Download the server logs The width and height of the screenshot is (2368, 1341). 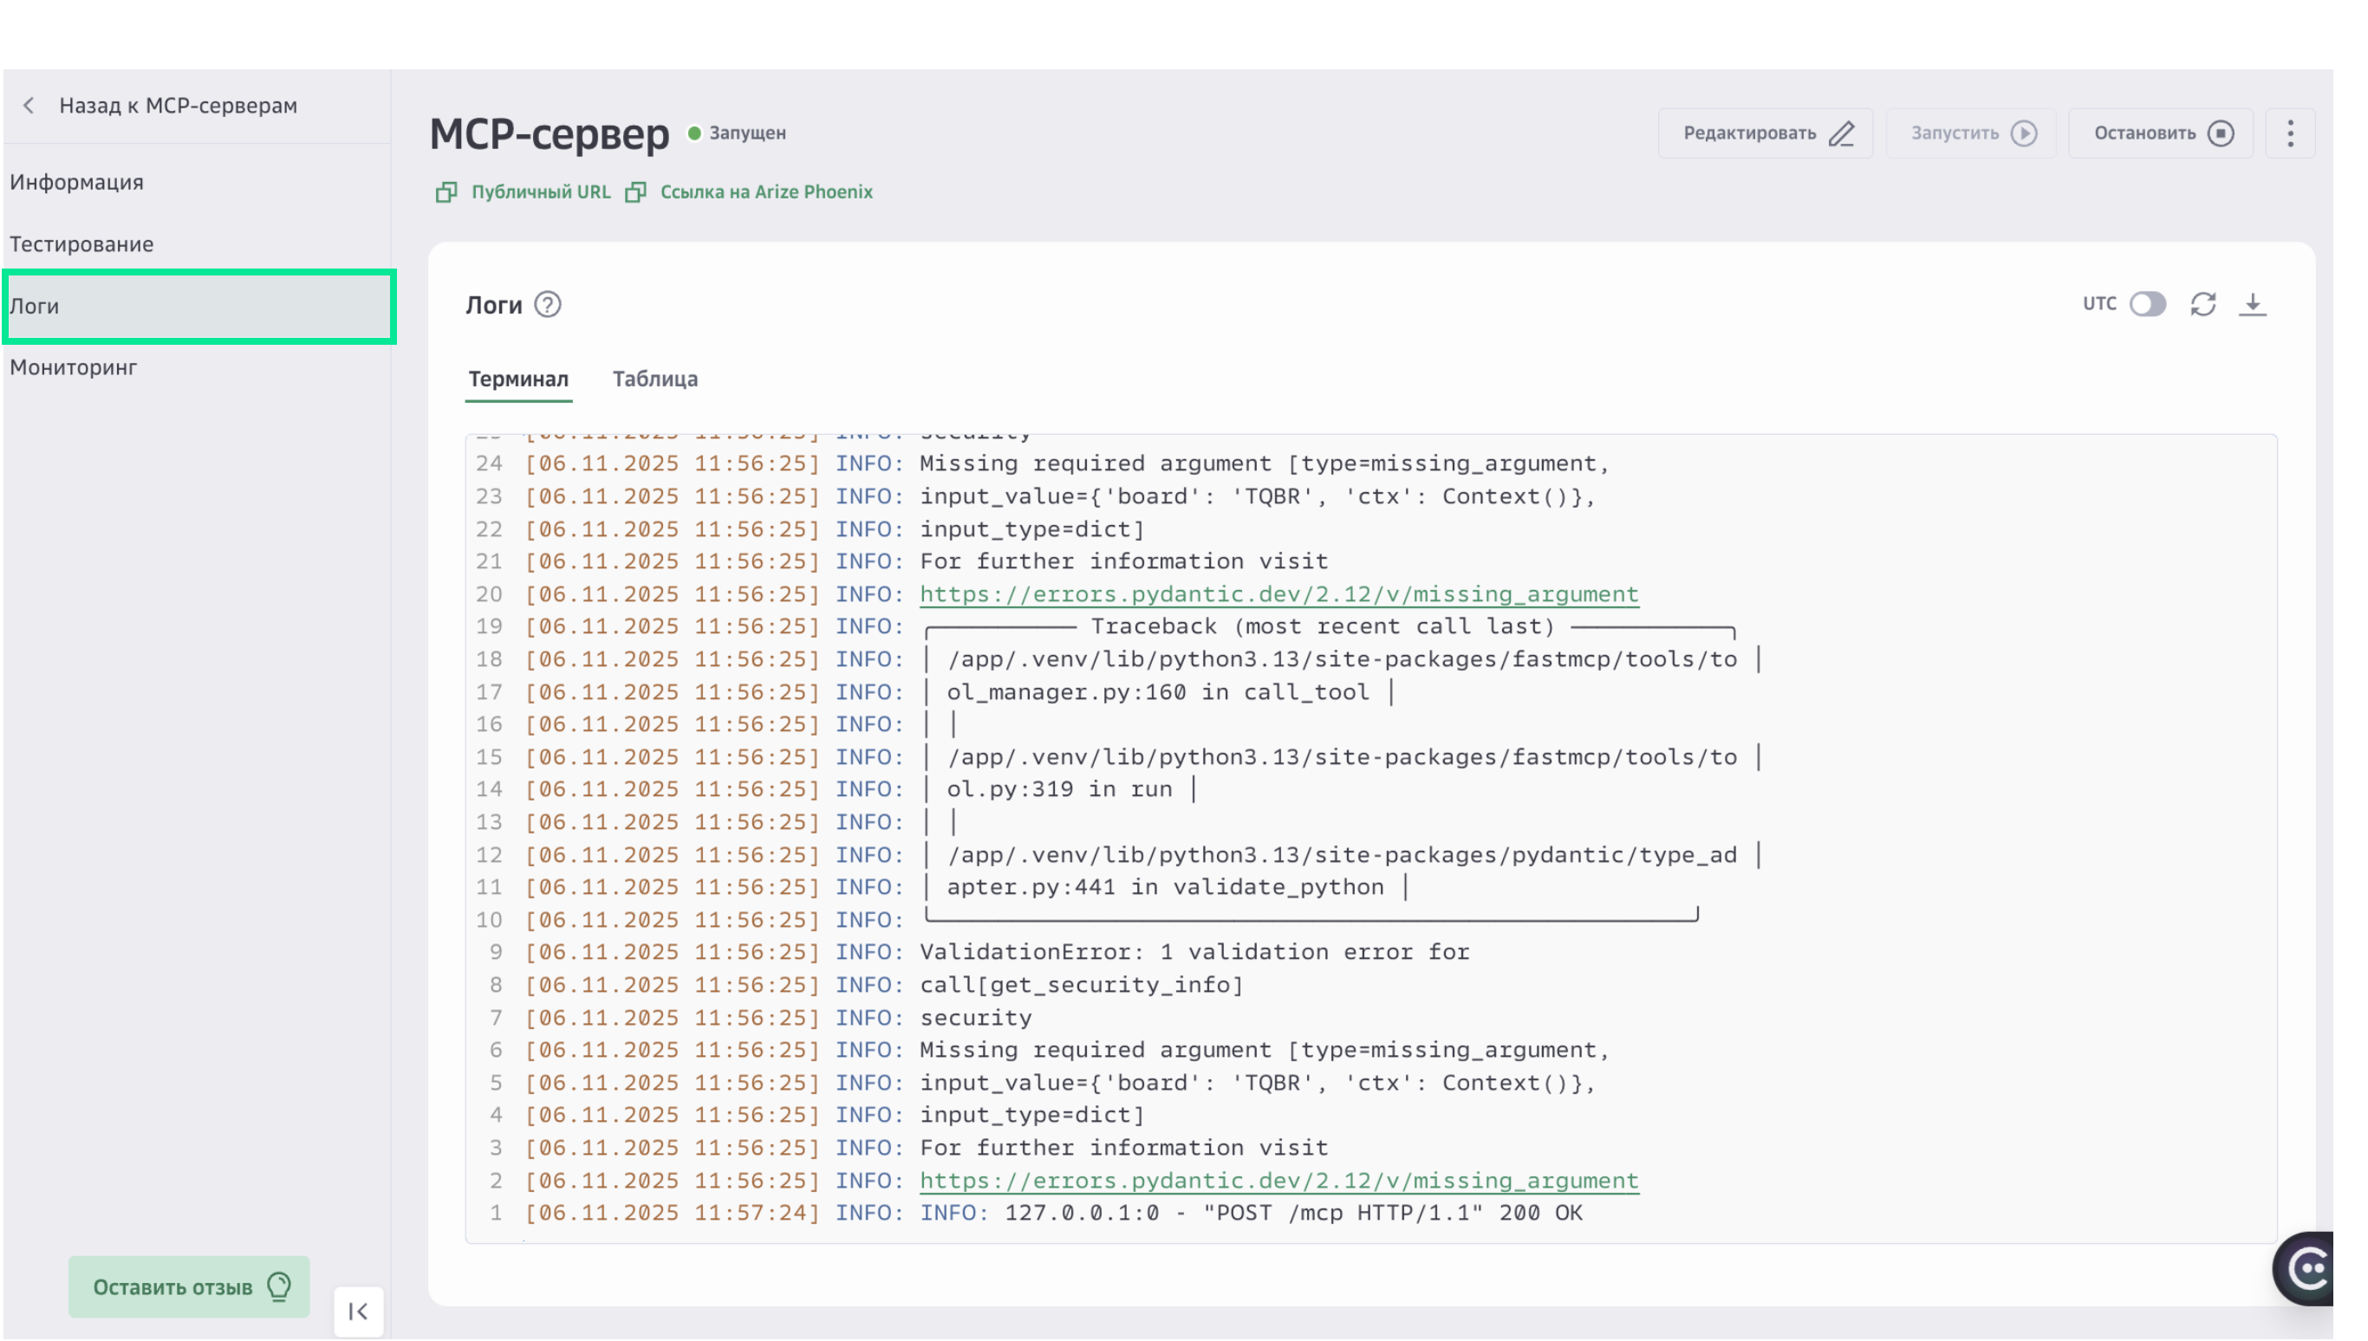[x=2254, y=304]
